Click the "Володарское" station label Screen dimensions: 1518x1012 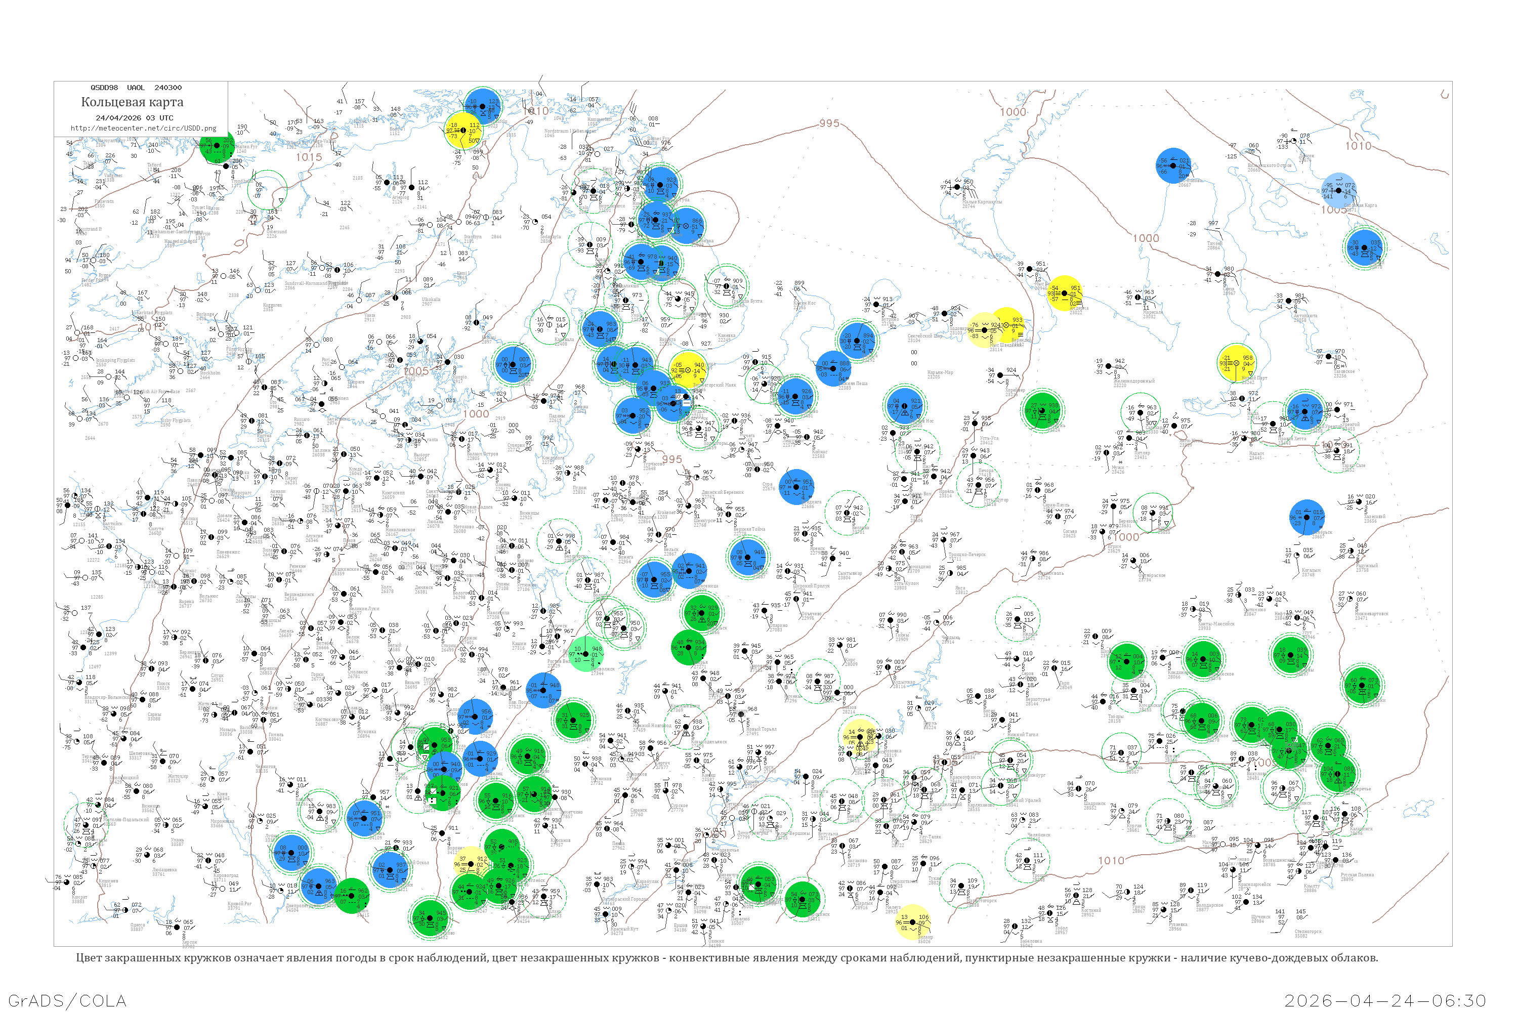click(1209, 905)
